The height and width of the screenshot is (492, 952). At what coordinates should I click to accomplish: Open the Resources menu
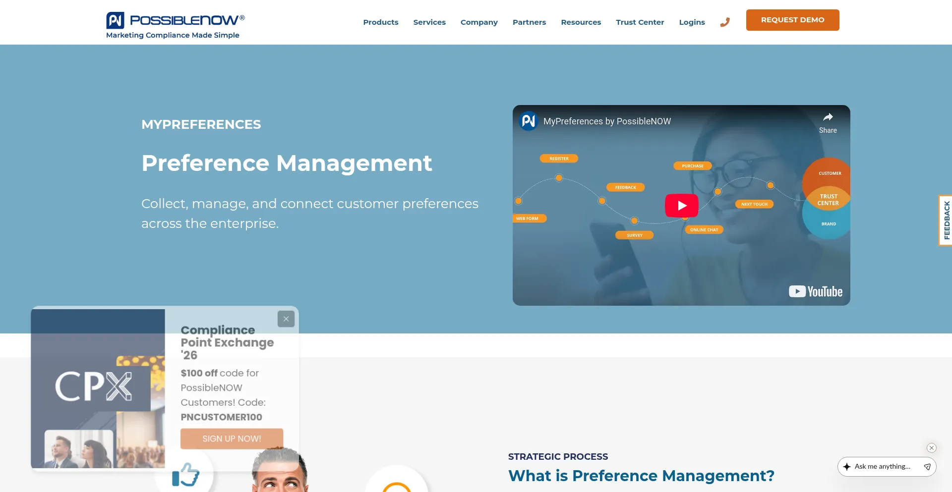pos(581,22)
